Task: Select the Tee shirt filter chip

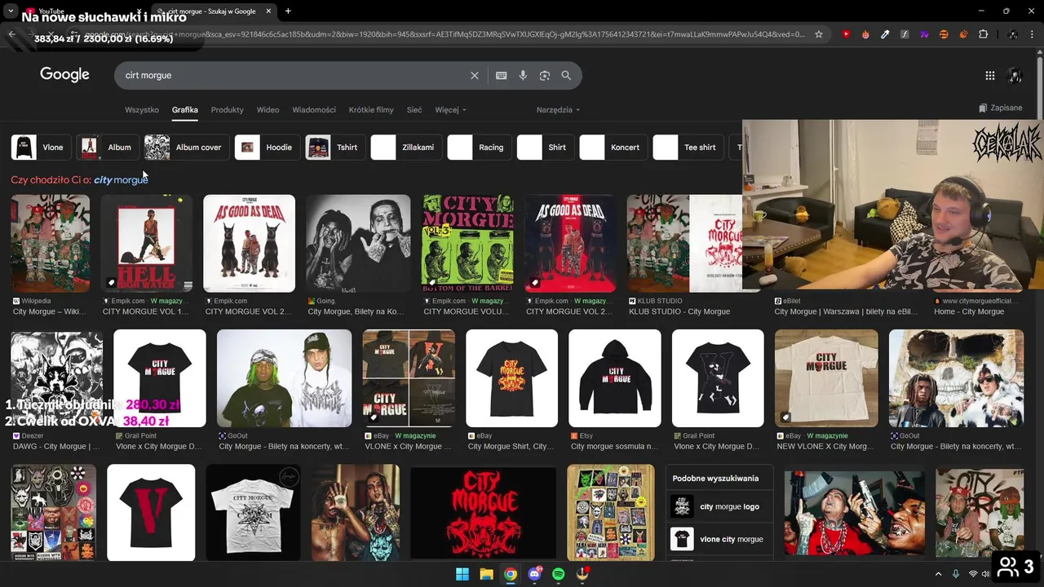Action: 688,148
